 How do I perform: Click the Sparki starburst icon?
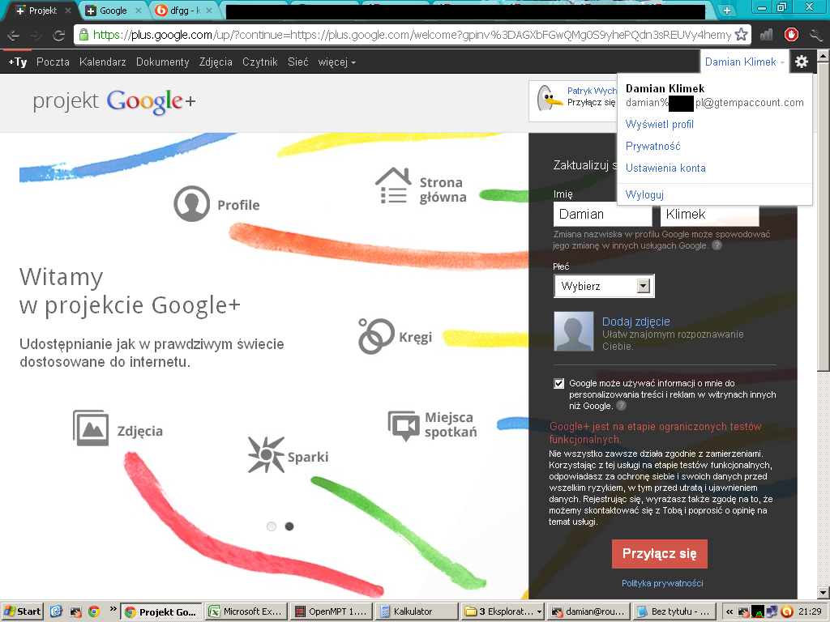[x=266, y=454]
